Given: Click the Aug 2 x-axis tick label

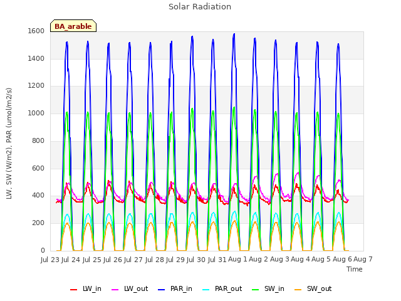Looking at the screenshot, I should pos(258,260).
